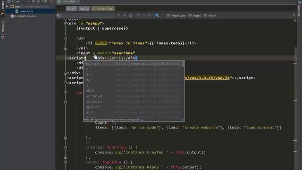The height and width of the screenshot is (170, 302).
Task: Fold the created: function block
Action: [x=65, y=147]
